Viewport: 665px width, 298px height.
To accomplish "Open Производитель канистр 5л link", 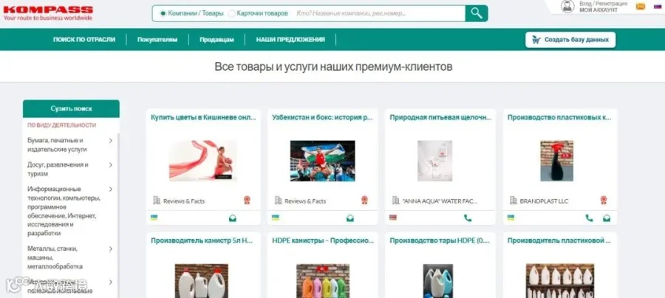I will coord(202,240).
